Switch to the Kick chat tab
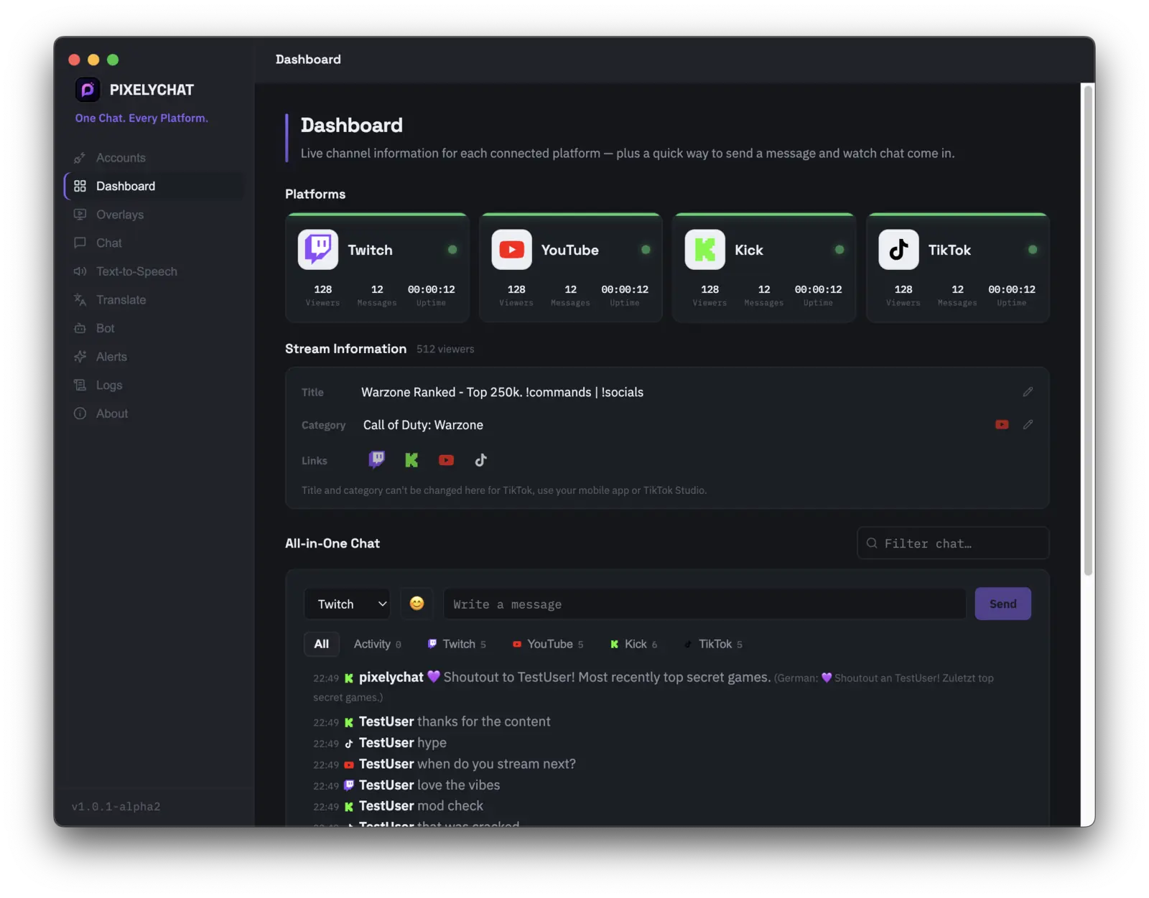1149x898 pixels. (634, 644)
